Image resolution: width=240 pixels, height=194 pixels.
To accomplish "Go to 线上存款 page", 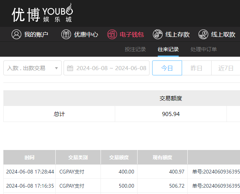I will pos(178,34).
